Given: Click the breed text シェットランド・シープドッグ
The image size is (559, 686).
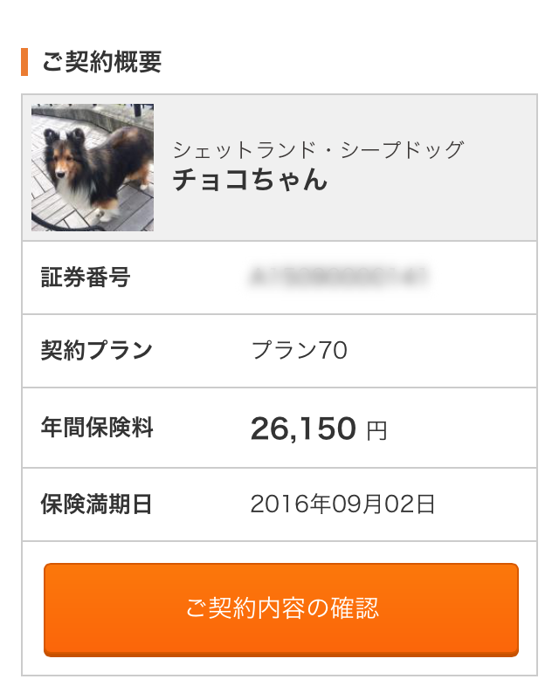Looking at the screenshot, I should (318, 150).
